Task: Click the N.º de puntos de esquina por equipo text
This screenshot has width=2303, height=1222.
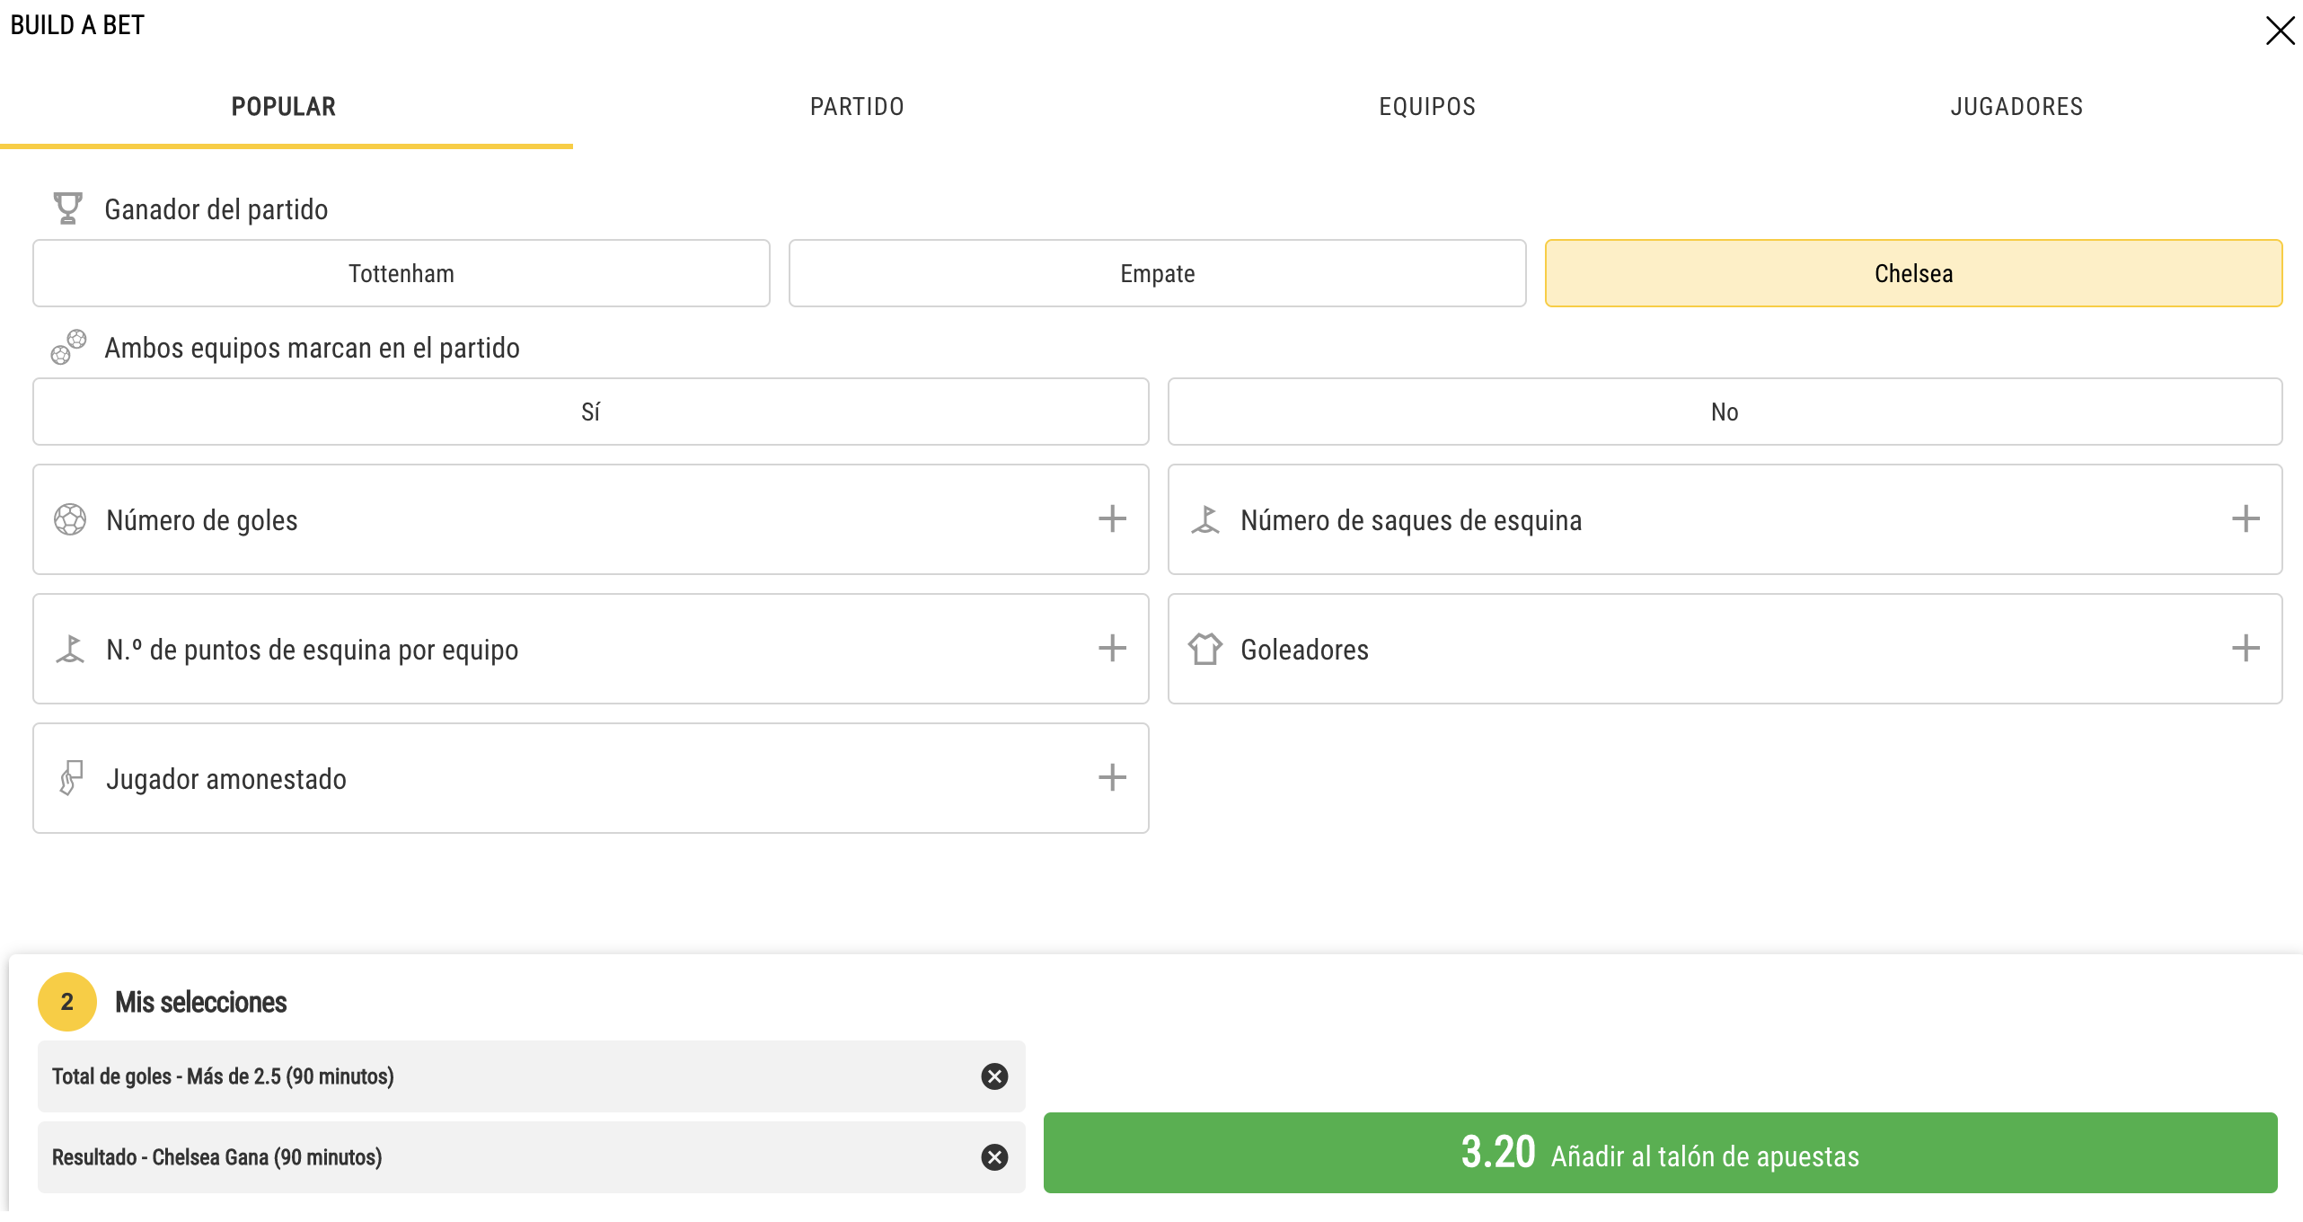Action: (x=313, y=650)
